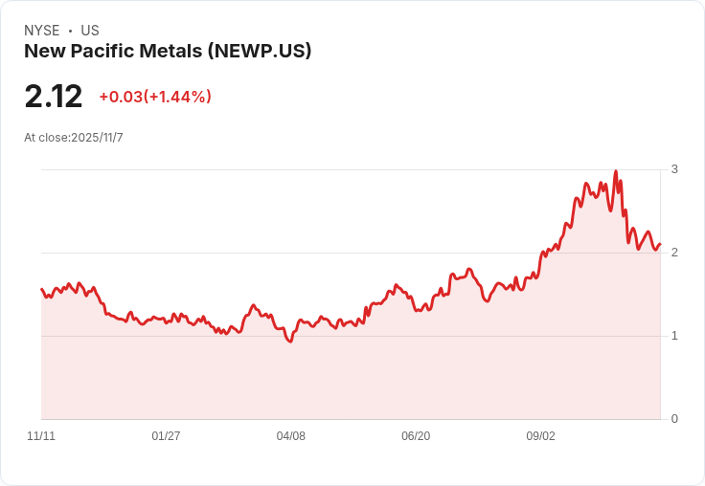Screen dimensions: 705x486
Task: Click the 0 label on the y-axis
Action: pyautogui.click(x=674, y=419)
